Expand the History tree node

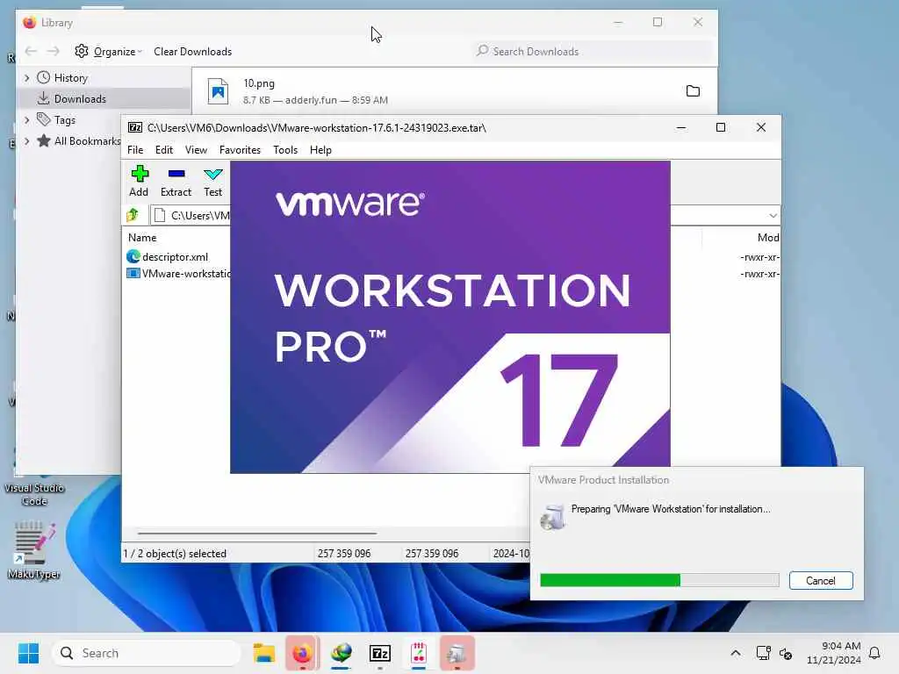click(27, 78)
